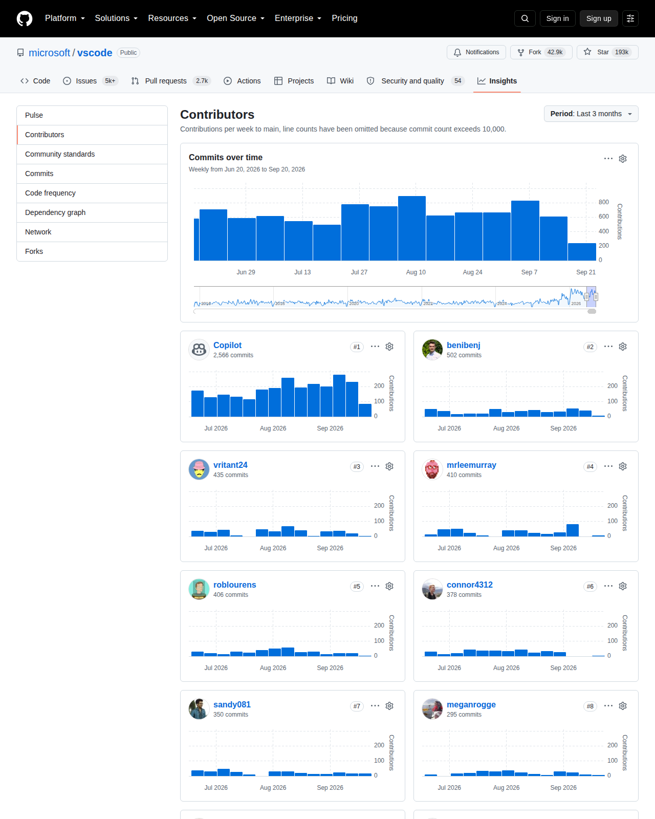The image size is (655, 819).
Task: Open Dependency graph in the sidebar
Action: 92,212
